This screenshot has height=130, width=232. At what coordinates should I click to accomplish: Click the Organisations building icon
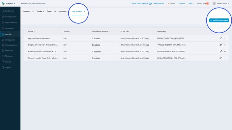click(3, 45)
